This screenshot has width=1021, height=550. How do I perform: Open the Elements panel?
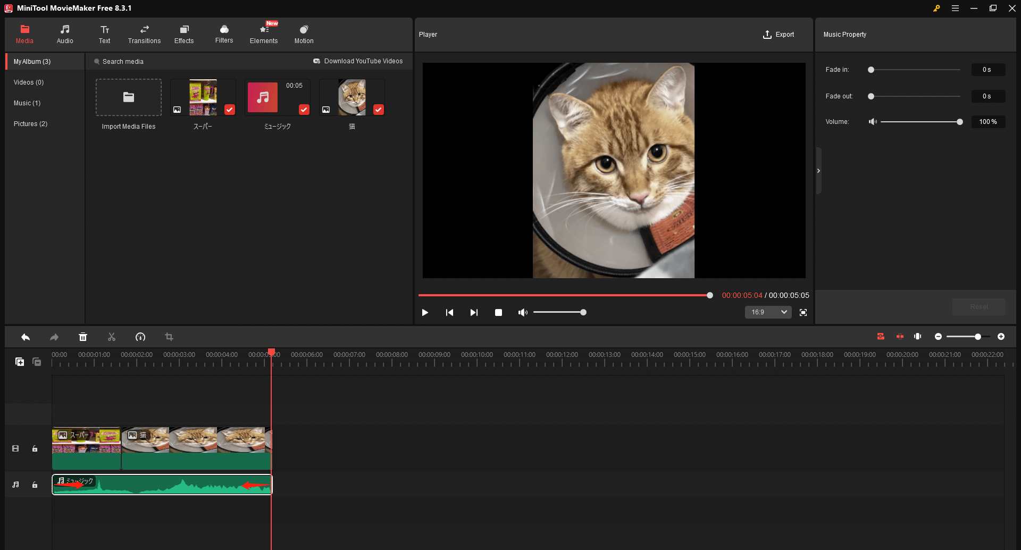[264, 34]
